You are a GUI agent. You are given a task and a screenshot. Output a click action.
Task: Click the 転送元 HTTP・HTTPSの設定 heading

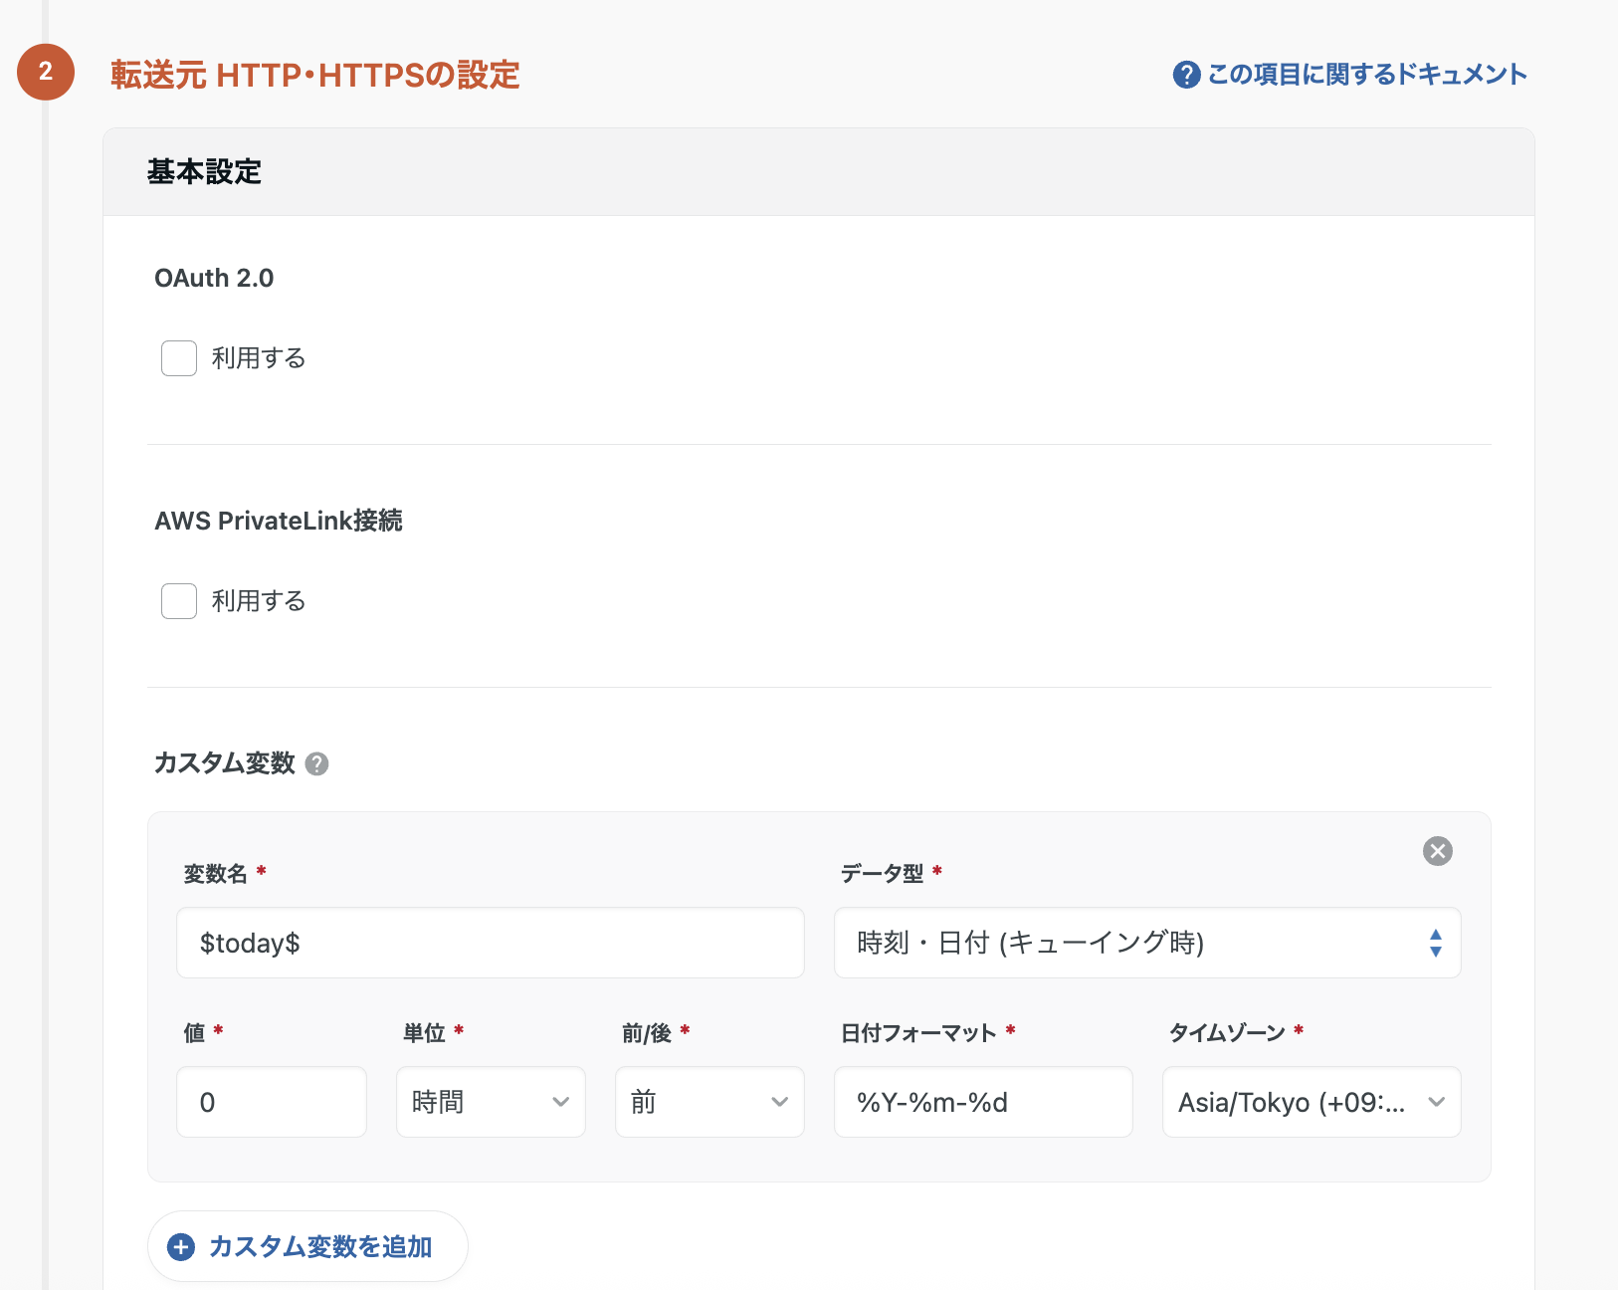313,74
